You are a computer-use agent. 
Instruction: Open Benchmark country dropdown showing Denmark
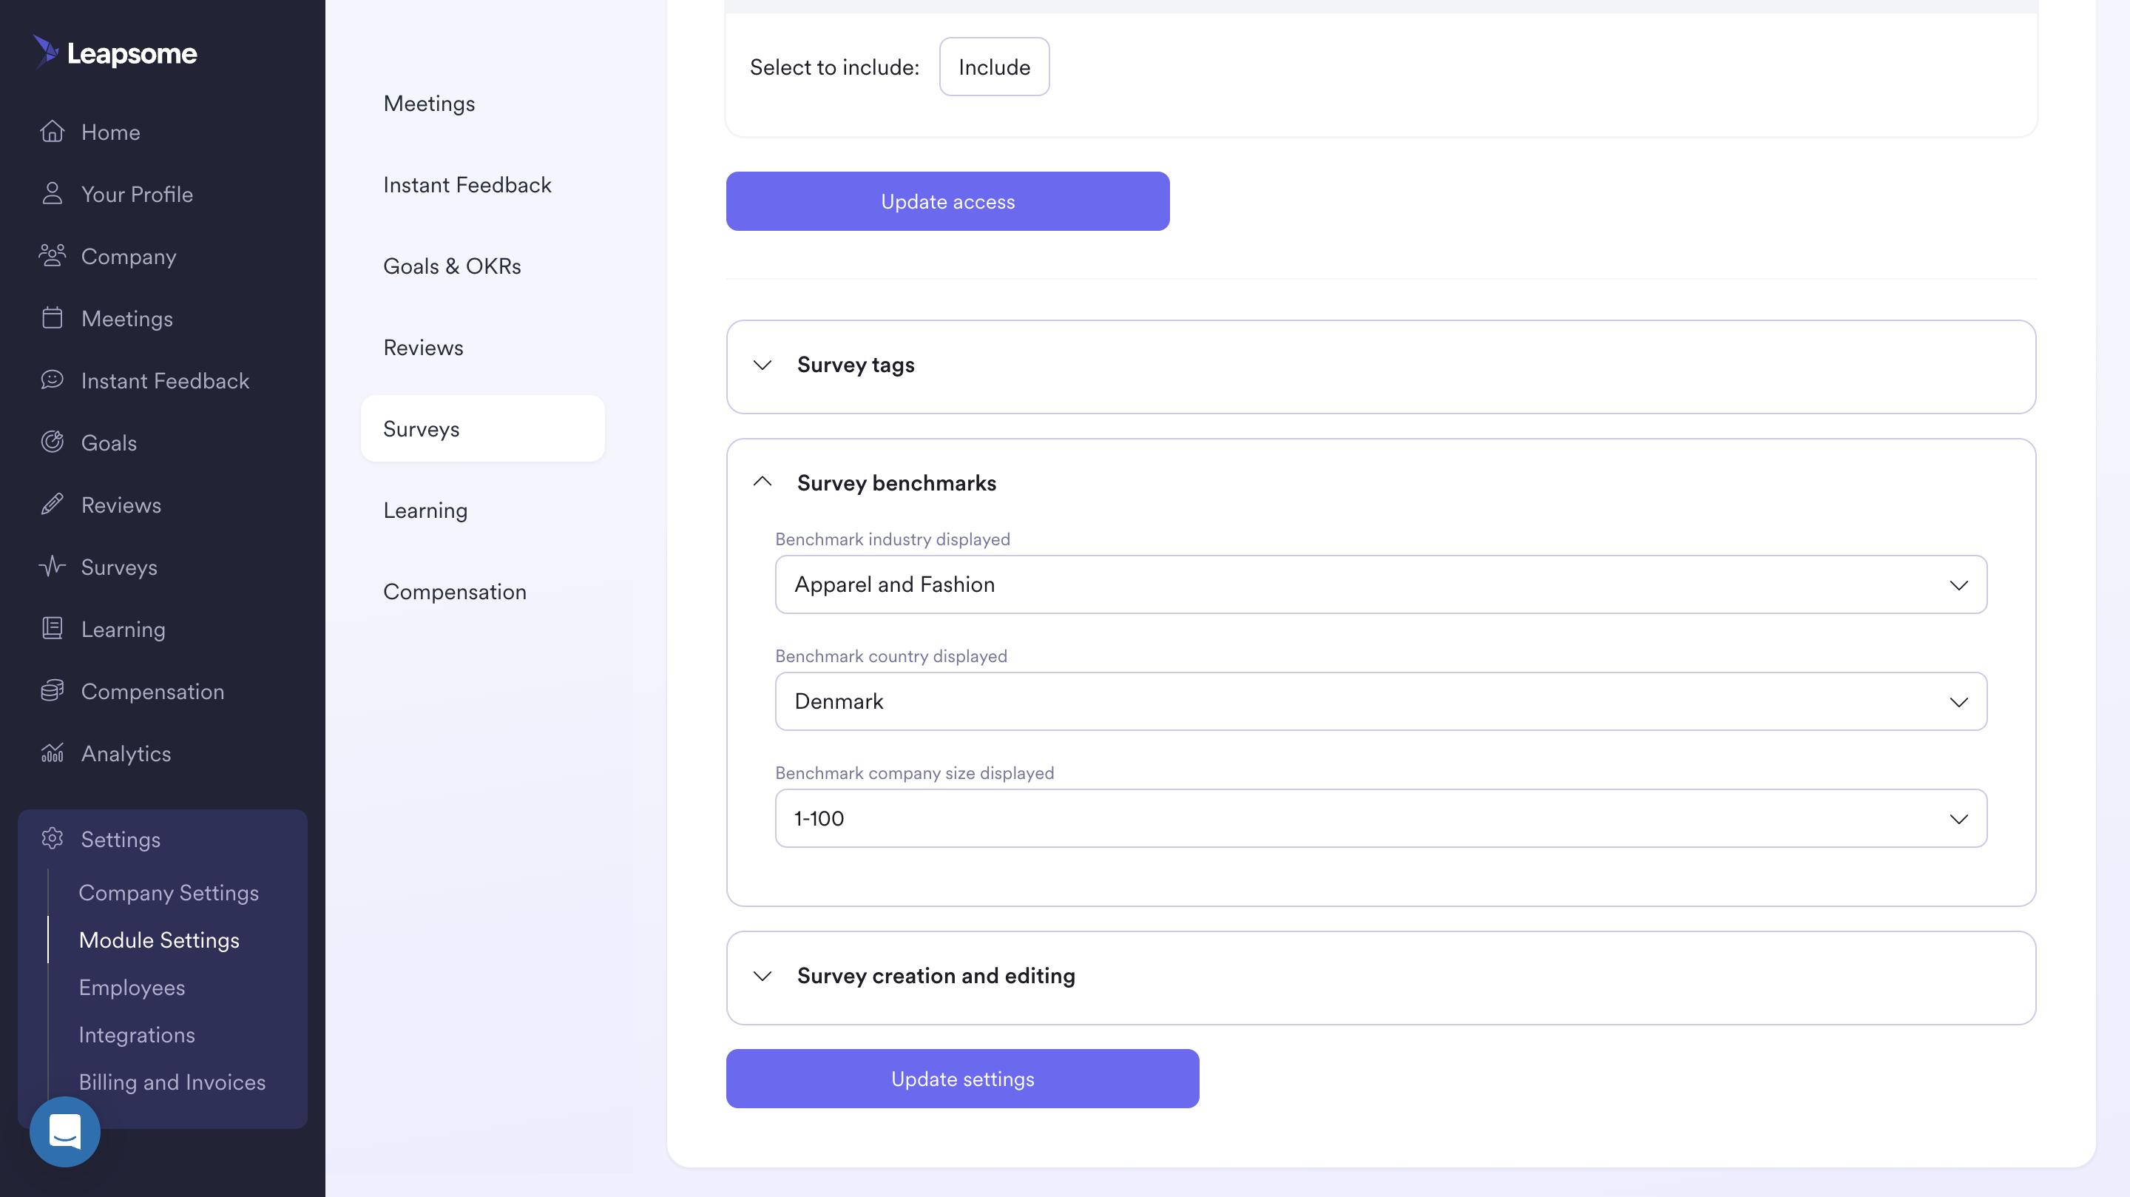point(1381,701)
